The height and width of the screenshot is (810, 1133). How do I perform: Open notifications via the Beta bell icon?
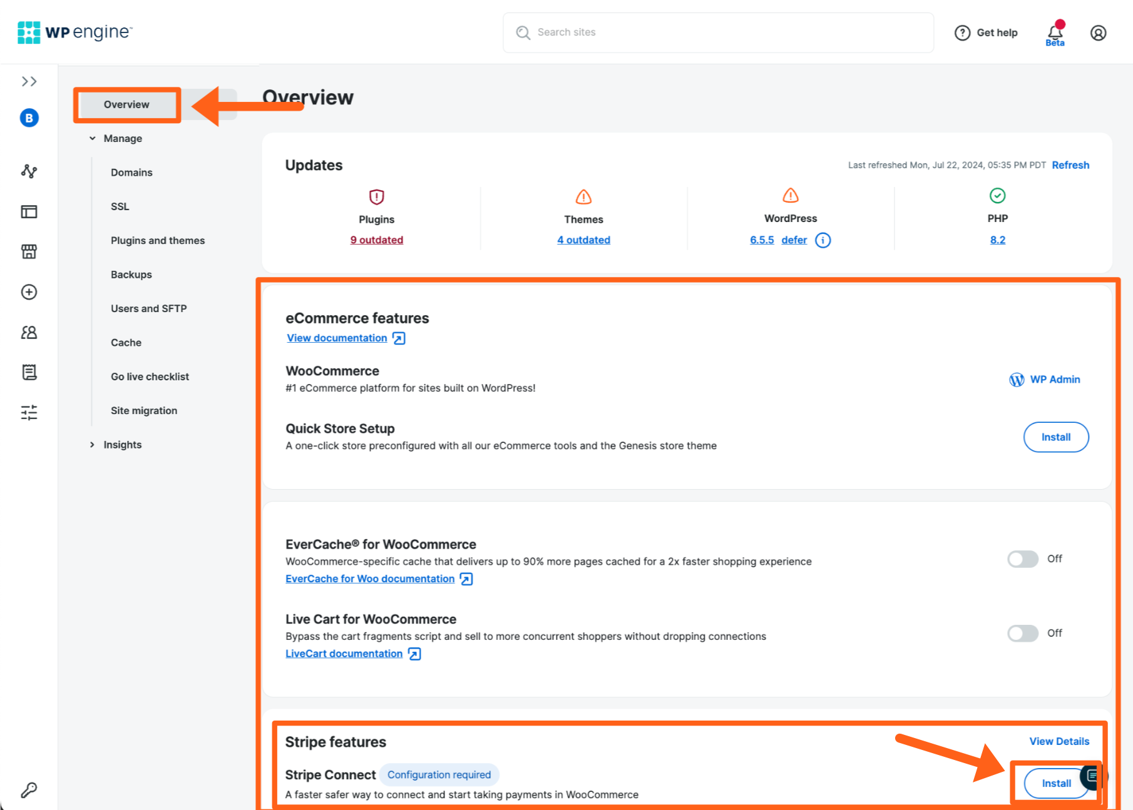[1055, 33]
